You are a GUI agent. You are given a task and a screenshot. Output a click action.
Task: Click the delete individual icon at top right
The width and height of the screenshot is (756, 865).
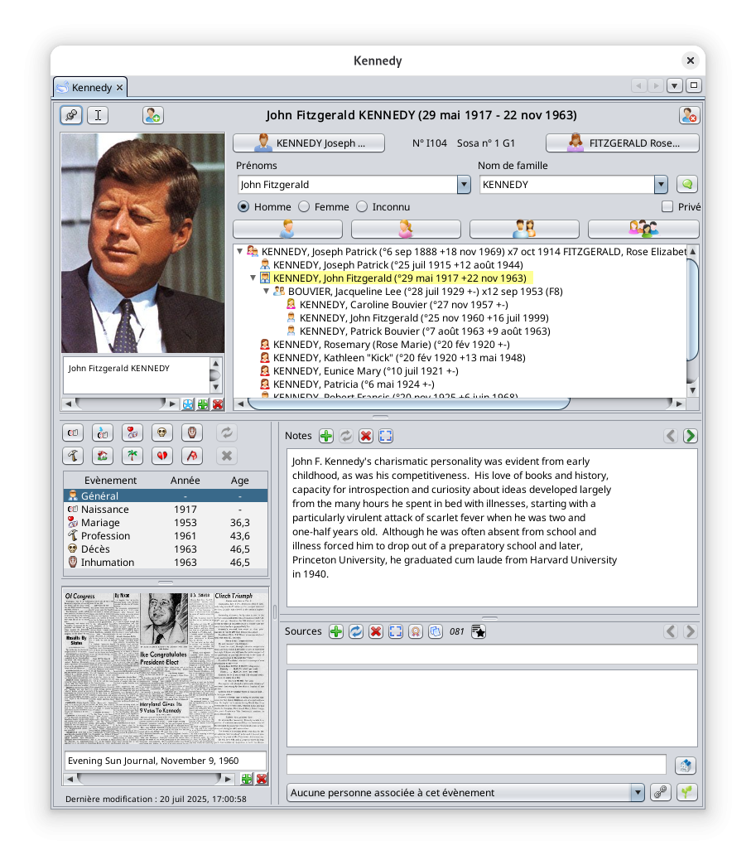(689, 115)
